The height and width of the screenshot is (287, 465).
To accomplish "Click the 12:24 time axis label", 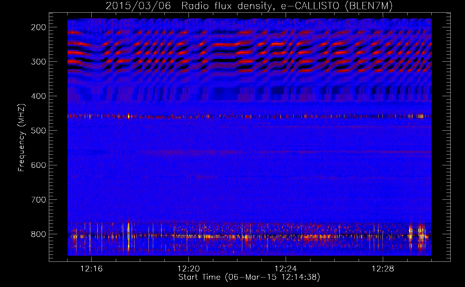I will [286, 269].
